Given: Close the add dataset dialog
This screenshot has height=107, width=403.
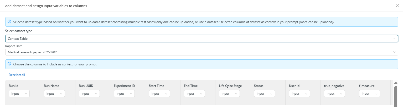Looking at the screenshot, I should tap(397, 5).
